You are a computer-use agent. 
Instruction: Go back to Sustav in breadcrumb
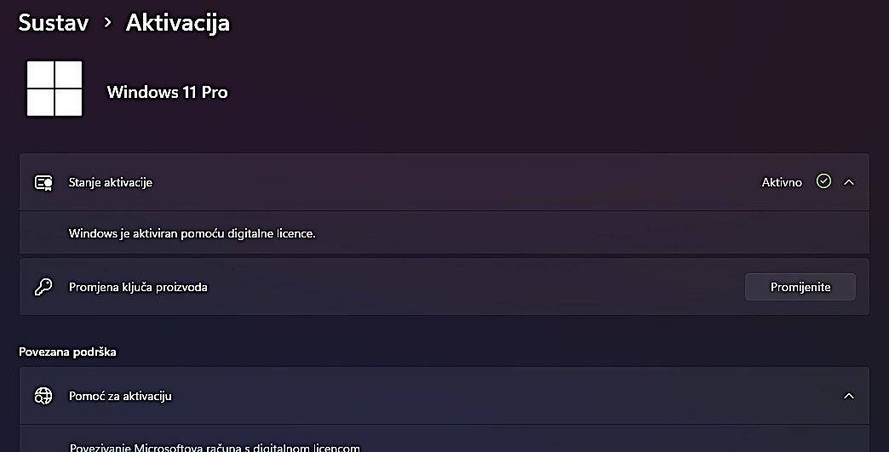pos(54,23)
